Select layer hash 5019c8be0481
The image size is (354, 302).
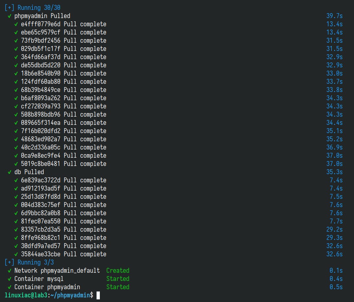41,164
